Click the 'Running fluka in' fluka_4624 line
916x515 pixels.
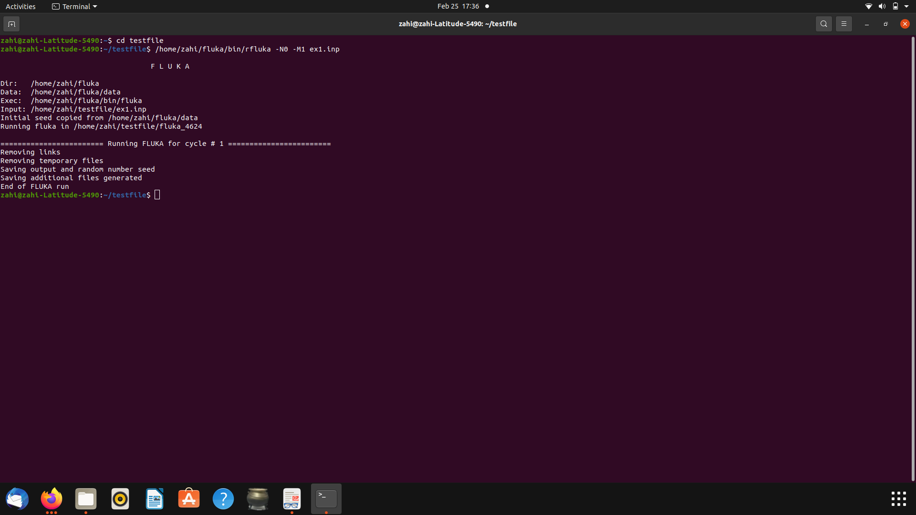click(101, 126)
